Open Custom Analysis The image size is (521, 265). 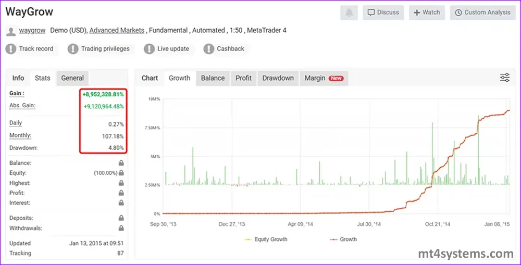coord(483,12)
